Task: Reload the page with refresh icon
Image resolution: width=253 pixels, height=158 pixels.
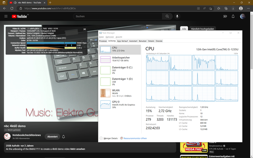Action: (12, 8)
